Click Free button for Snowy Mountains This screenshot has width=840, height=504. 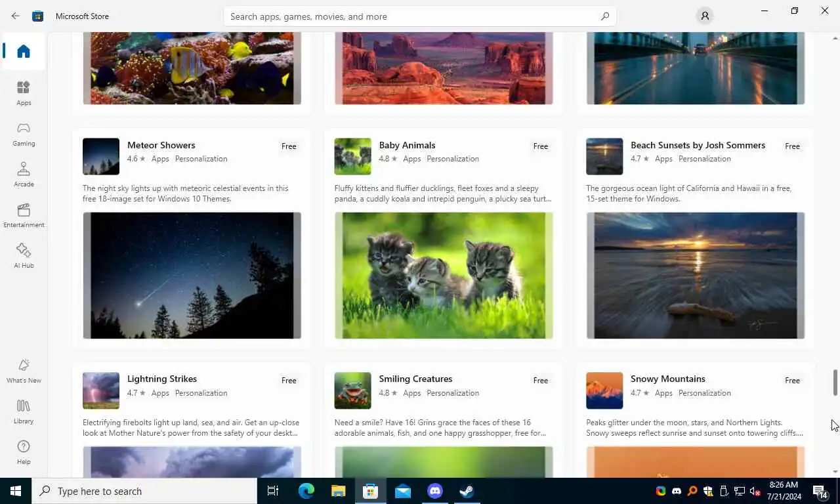tap(792, 381)
